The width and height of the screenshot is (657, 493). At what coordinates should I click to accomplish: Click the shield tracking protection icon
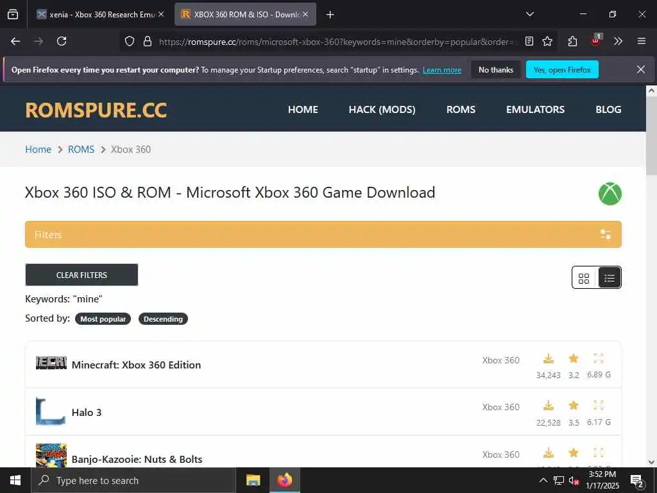(x=130, y=41)
